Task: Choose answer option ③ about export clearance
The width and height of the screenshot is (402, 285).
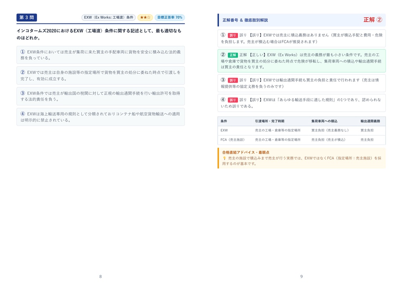Action: (x=100, y=96)
